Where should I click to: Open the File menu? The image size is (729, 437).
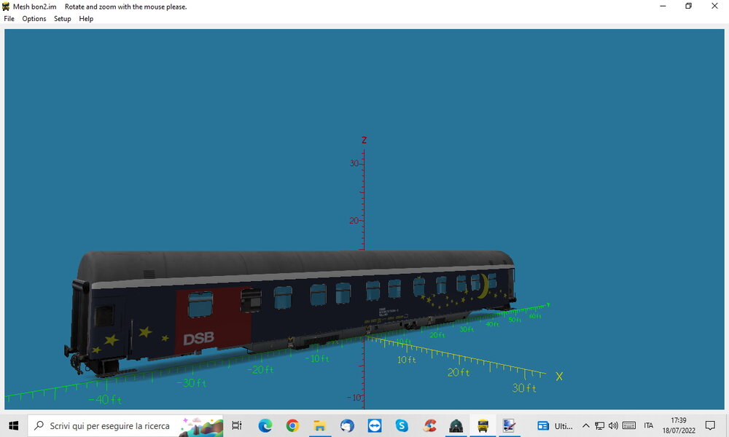[x=9, y=19]
